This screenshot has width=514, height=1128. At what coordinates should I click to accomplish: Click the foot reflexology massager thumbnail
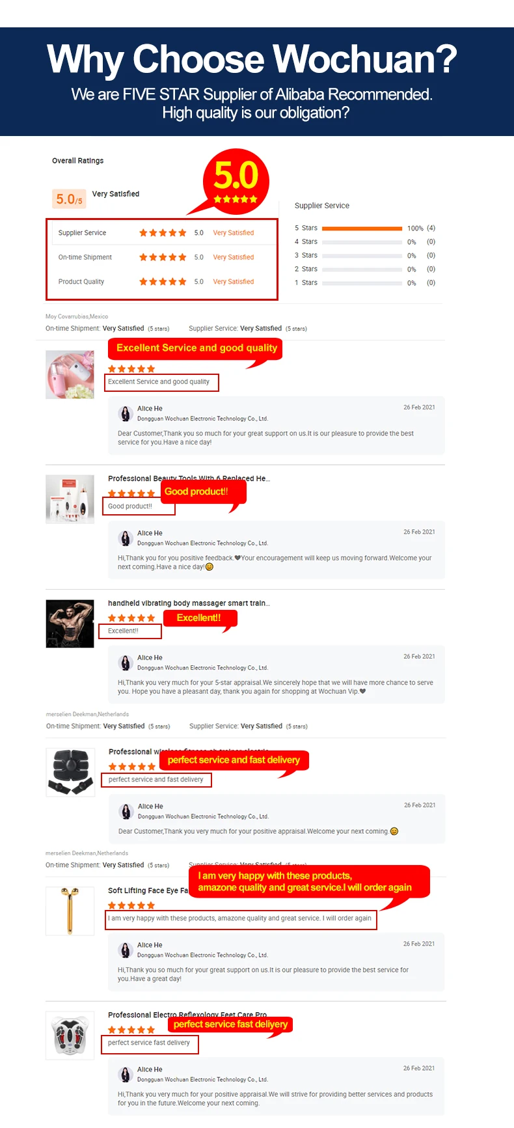click(70, 1036)
